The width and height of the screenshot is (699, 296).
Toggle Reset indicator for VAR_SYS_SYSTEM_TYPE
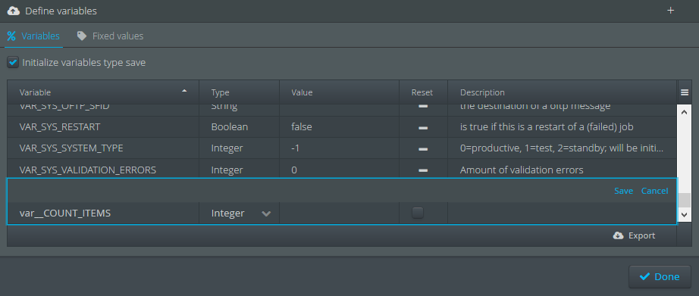click(423, 148)
